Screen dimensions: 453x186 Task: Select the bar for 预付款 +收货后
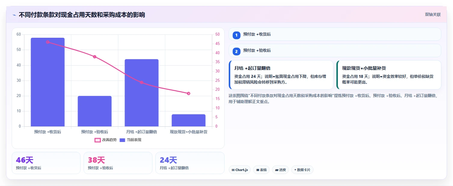[47, 82]
